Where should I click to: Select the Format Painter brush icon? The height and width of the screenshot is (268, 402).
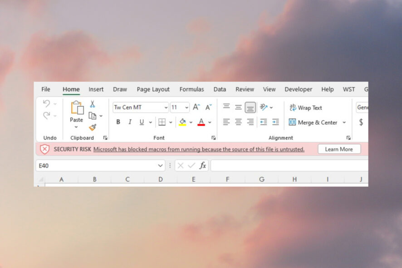93,127
